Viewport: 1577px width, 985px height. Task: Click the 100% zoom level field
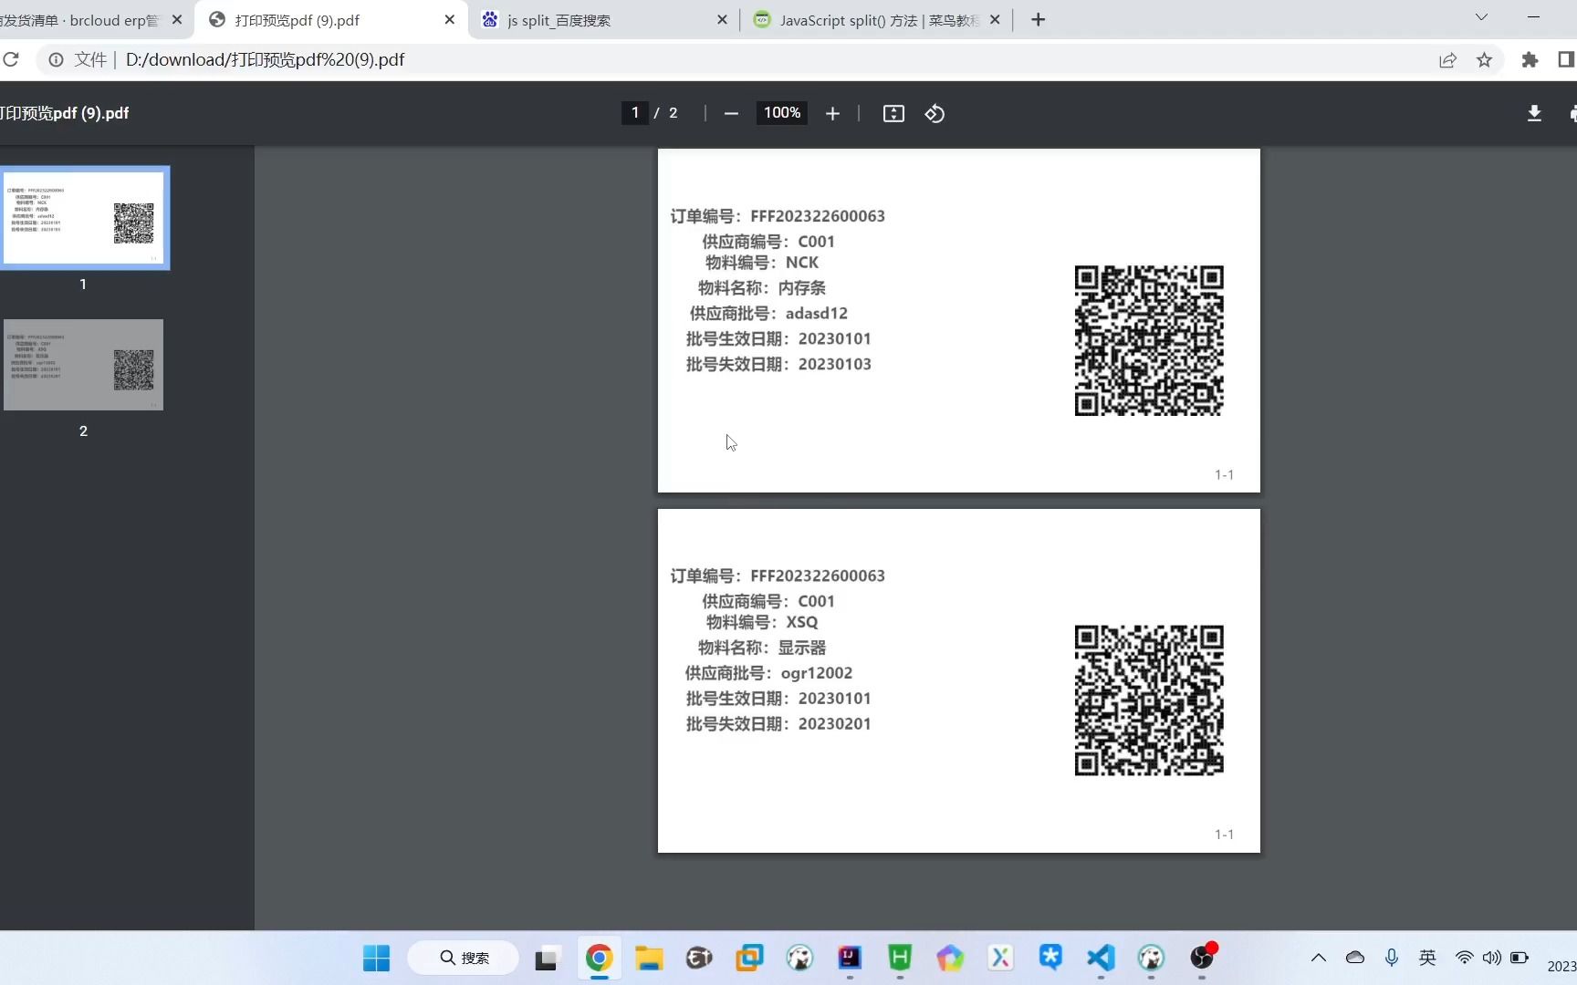pos(782,113)
